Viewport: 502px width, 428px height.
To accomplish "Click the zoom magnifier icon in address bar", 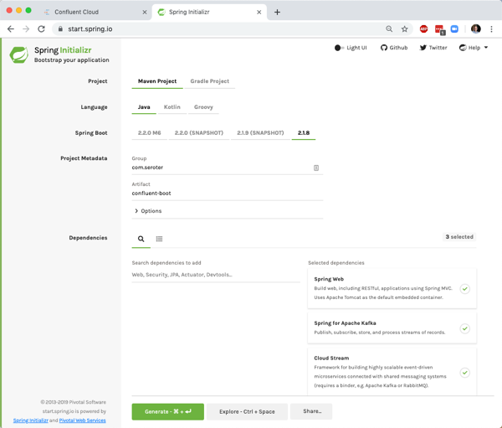I will point(389,29).
